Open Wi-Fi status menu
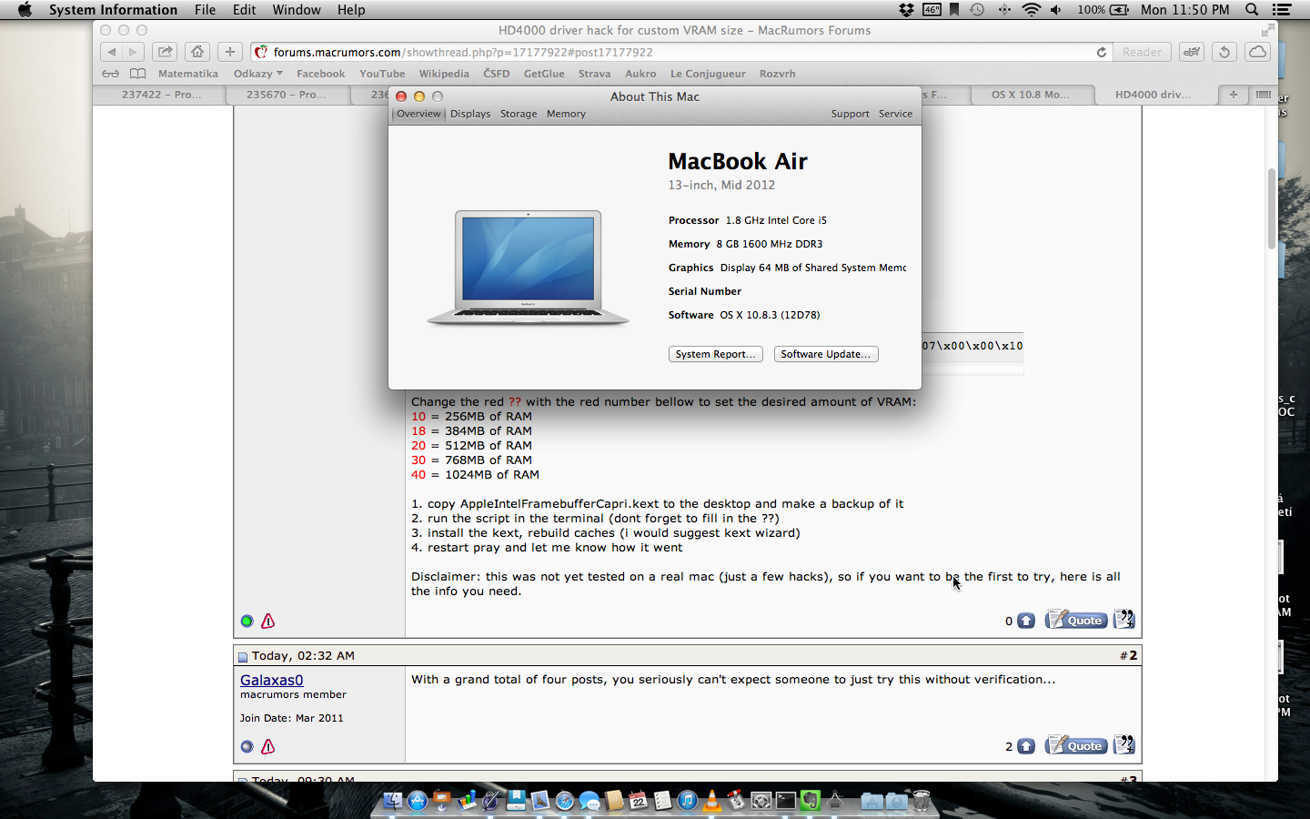The image size is (1310, 819). [x=1031, y=10]
